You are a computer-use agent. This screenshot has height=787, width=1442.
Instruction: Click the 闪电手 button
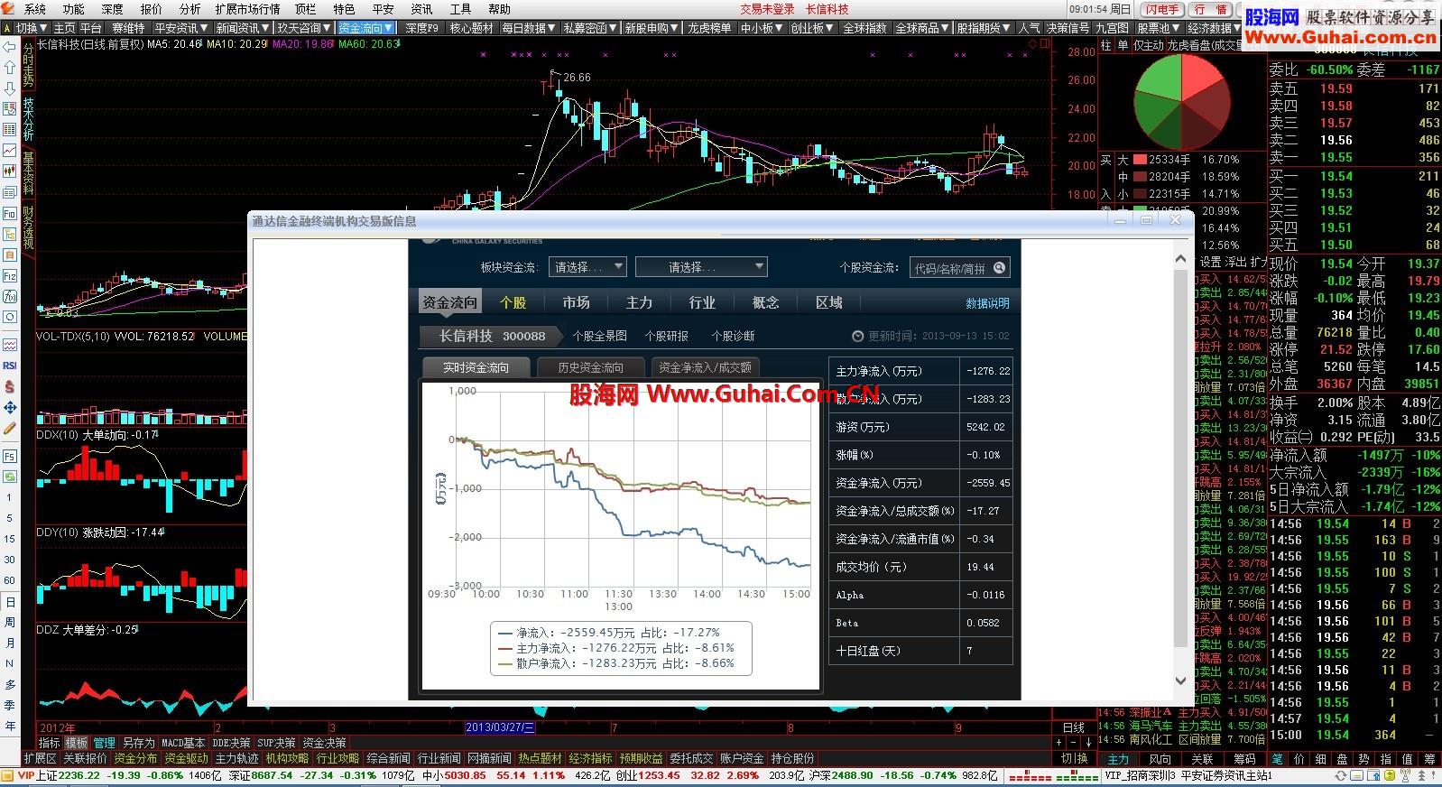click(x=1162, y=9)
